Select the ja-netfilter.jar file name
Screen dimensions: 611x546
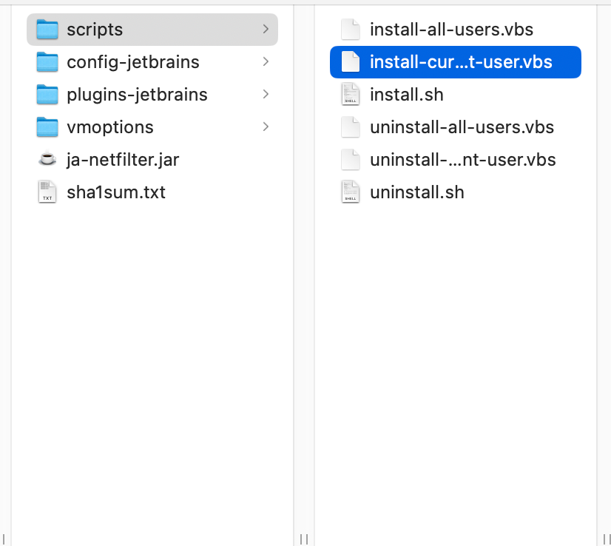[x=123, y=160]
